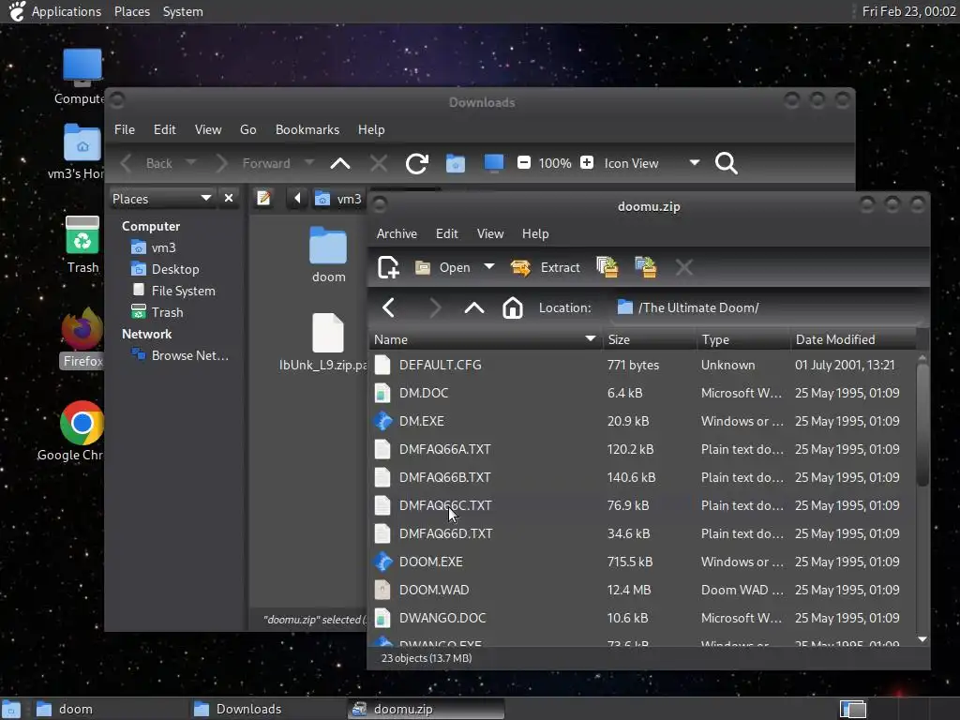Open the Places menu in top panel
The height and width of the screenshot is (720, 960).
(x=131, y=11)
